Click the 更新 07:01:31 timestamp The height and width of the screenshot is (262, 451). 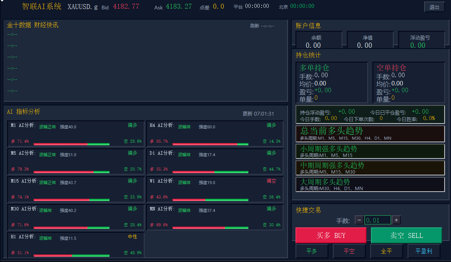click(x=258, y=114)
